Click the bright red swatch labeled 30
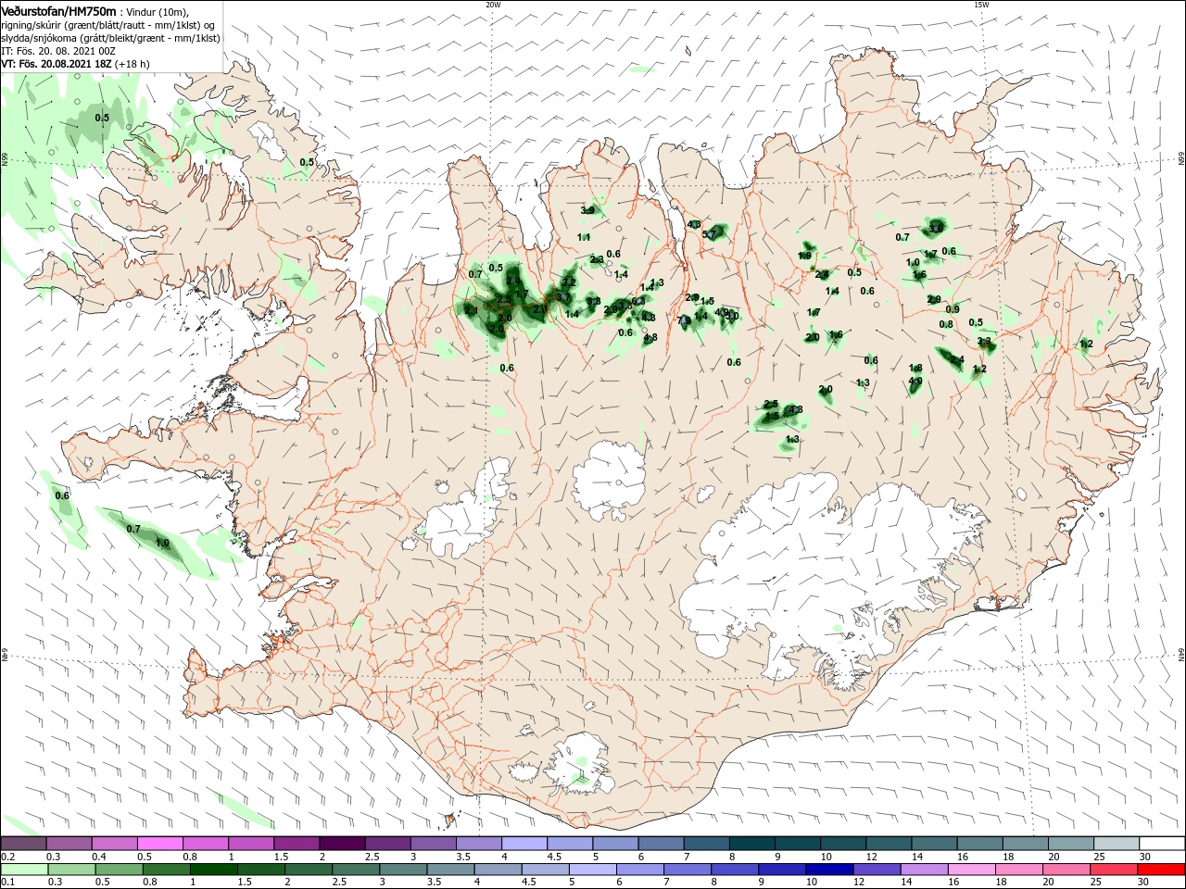 tap(1162, 870)
